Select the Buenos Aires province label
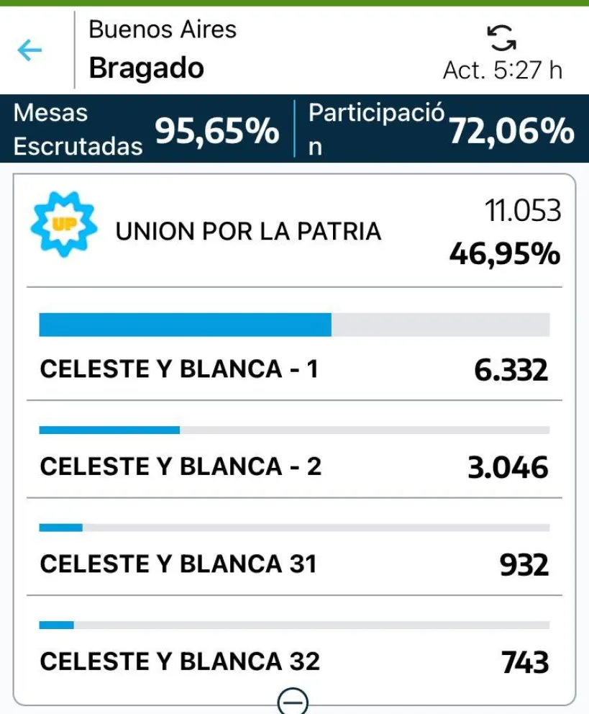The height and width of the screenshot is (714, 589). point(163,30)
